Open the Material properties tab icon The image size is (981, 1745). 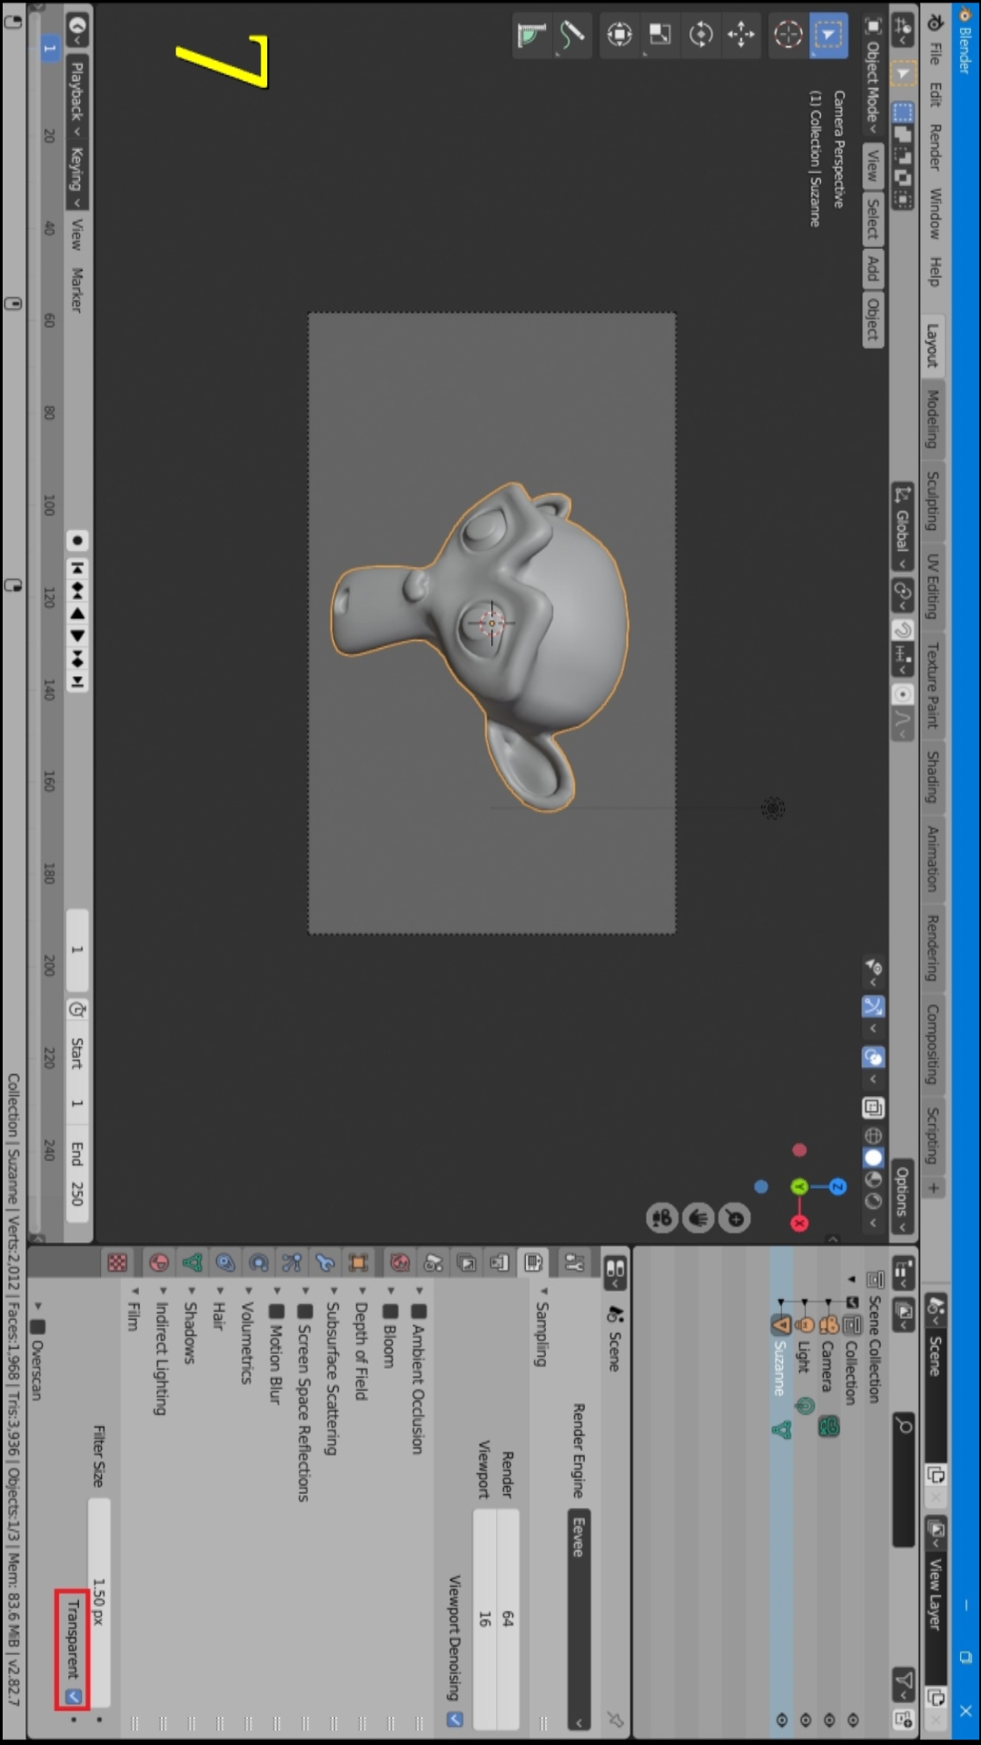point(159,1262)
